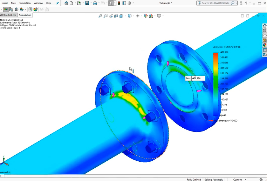Click the Home icon in the top toolbar

[66, 3]
